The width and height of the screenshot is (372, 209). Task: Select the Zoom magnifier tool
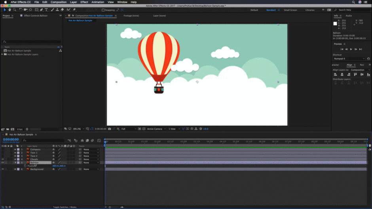[x=15, y=10]
